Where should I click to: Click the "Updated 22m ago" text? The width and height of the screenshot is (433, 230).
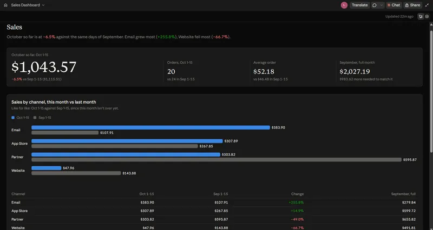[x=399, y=17]
